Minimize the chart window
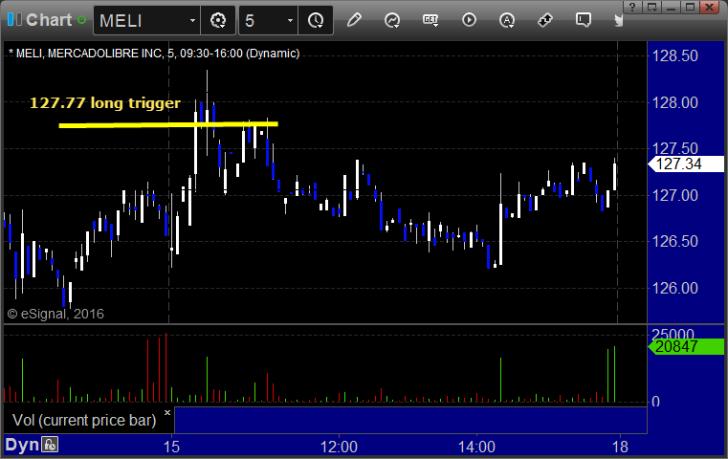The width and height of the screenshot is (728, 459). pyautogui.click(x=672, y=7)
